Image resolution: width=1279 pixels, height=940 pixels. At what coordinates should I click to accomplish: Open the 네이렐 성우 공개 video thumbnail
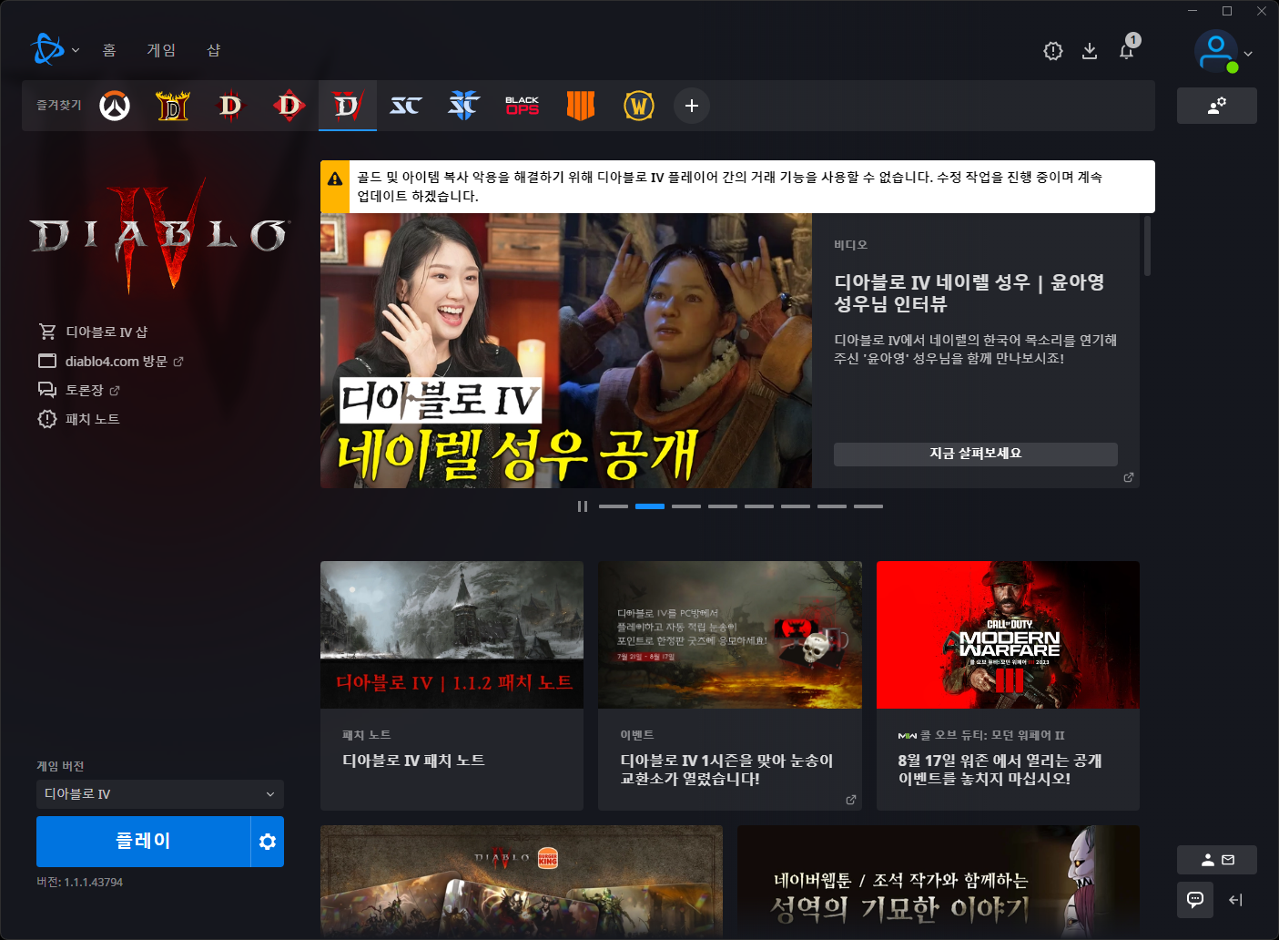tap(566, 351)
